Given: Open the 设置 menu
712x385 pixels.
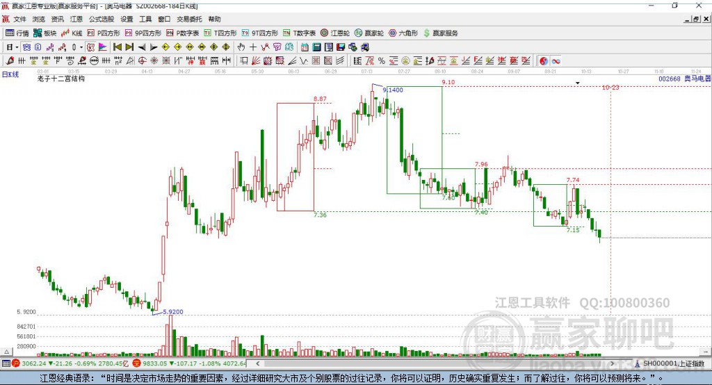Looking at the screenshot, I should 127,19.
